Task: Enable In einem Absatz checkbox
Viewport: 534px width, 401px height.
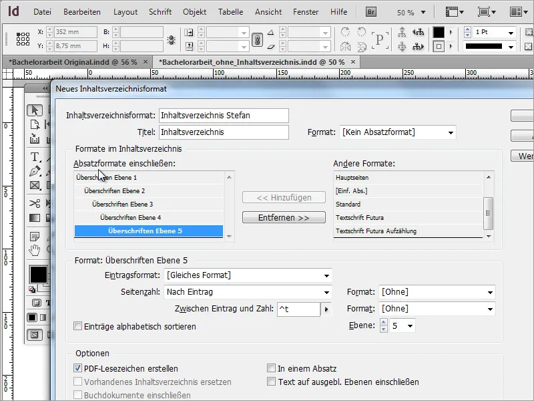Action: [271, 368]
